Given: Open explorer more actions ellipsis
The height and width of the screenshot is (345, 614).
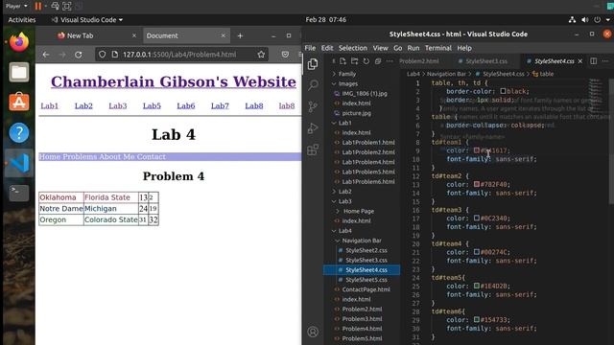Looking at the screenshot, I should (x=390, y=61).
